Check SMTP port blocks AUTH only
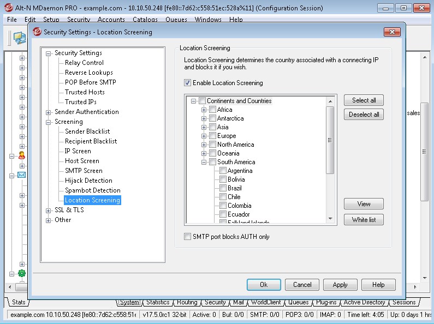434x324 pixels. click(x=187, y=237)
